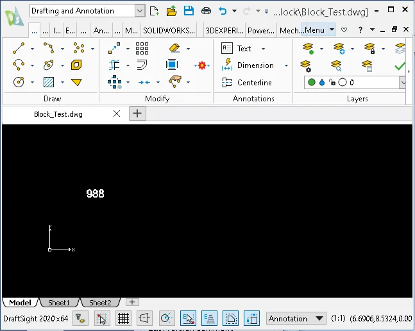Click the Dimension button

pos(255,65)
